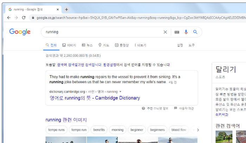Viewport: 246px width, 143px height.
Task: Select the 전체 (All) results tab
Action: point(51,45)
